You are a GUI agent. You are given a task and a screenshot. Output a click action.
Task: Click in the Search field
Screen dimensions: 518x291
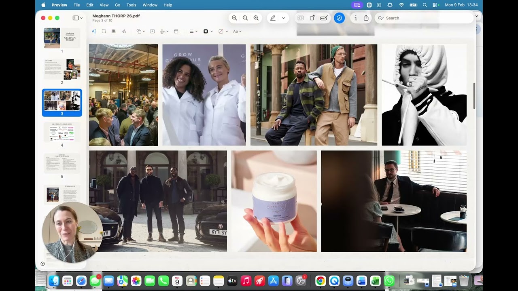(x=424, y=18)
